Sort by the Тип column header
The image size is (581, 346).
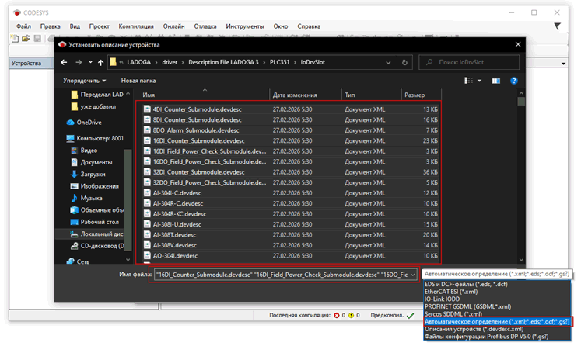(350, 95)
